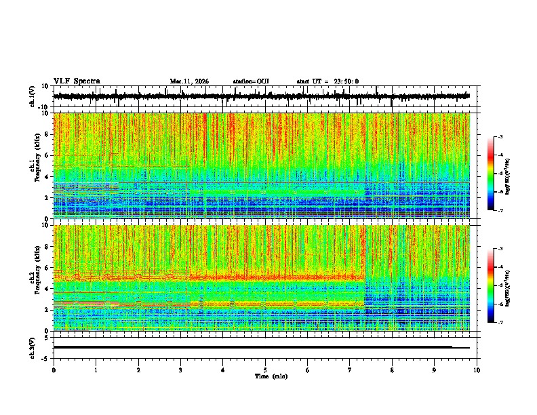This screenshot has width=537, height=415.
Task: Click the 4 tick on the Time axis
Action: point(223,370)
